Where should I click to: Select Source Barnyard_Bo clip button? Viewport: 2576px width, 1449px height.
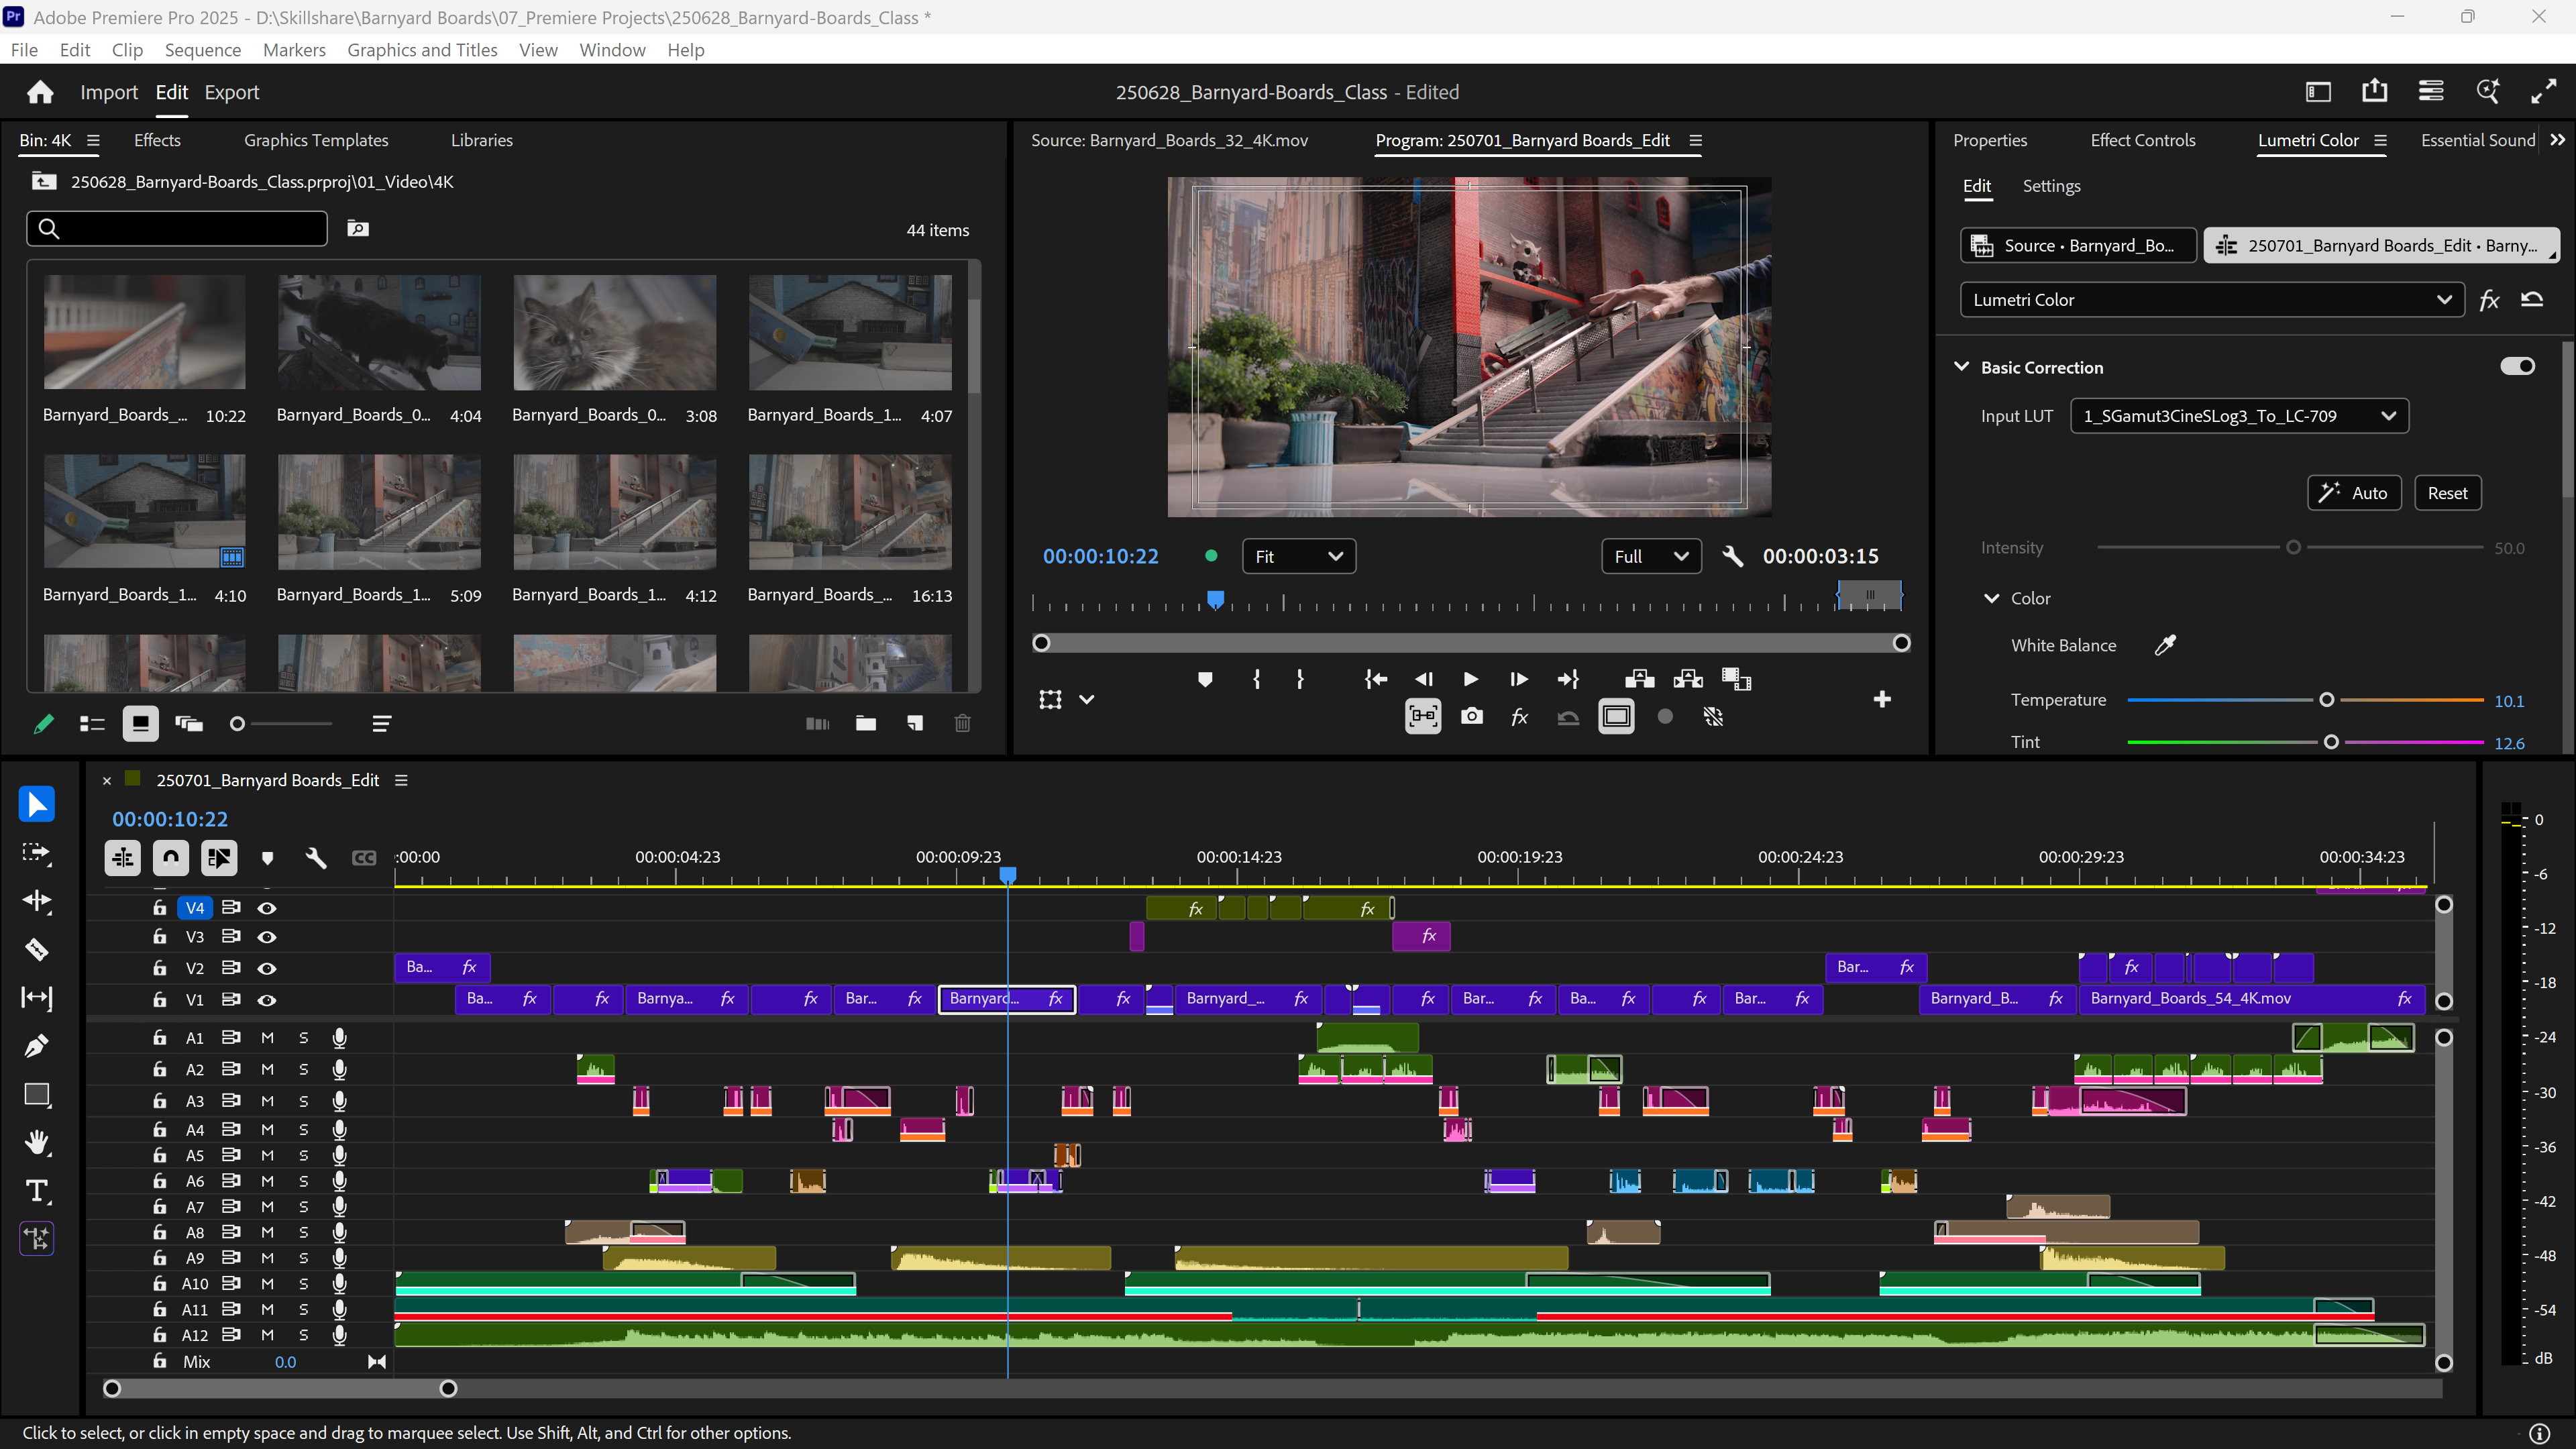pyautogui.click(x=2078, y=246)
